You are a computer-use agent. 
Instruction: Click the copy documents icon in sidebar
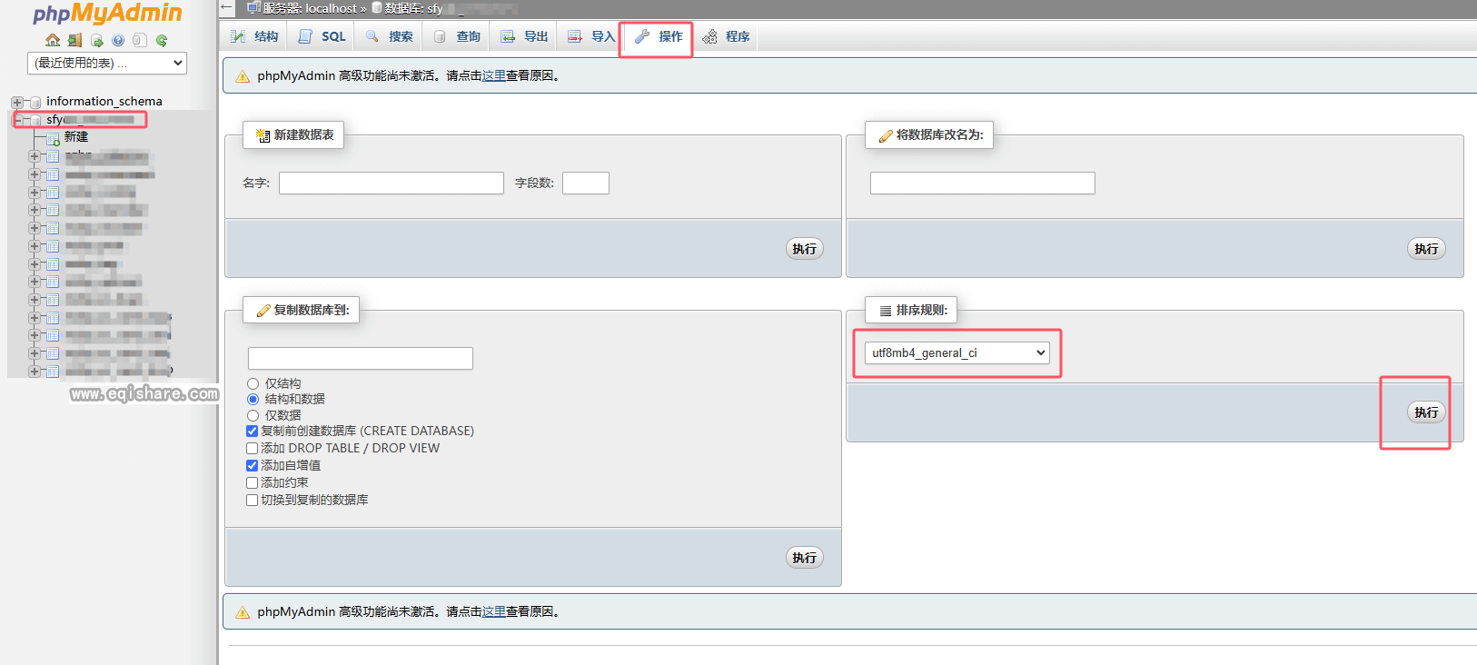[x=140, y=40]
